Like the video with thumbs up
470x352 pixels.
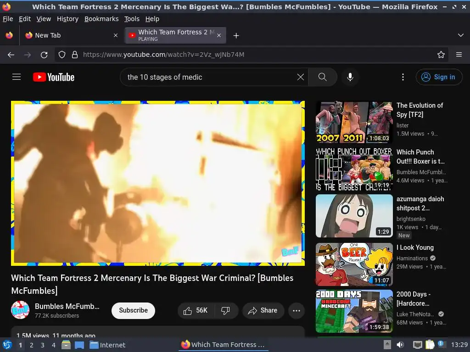[x=196, y=310]
